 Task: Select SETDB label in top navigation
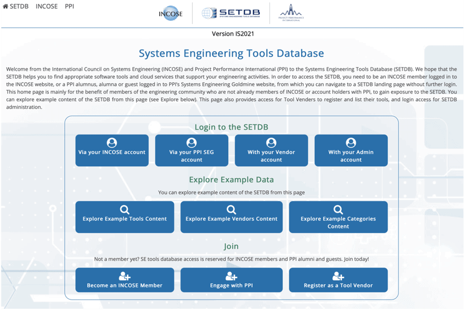click(19, 6)
